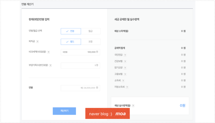Show 고용보험 help tooltip icon
The width and height of the screenshot is (215, 123).
(x=125, y=74)
